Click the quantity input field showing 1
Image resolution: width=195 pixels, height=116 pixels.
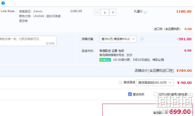tap(105, 12)
